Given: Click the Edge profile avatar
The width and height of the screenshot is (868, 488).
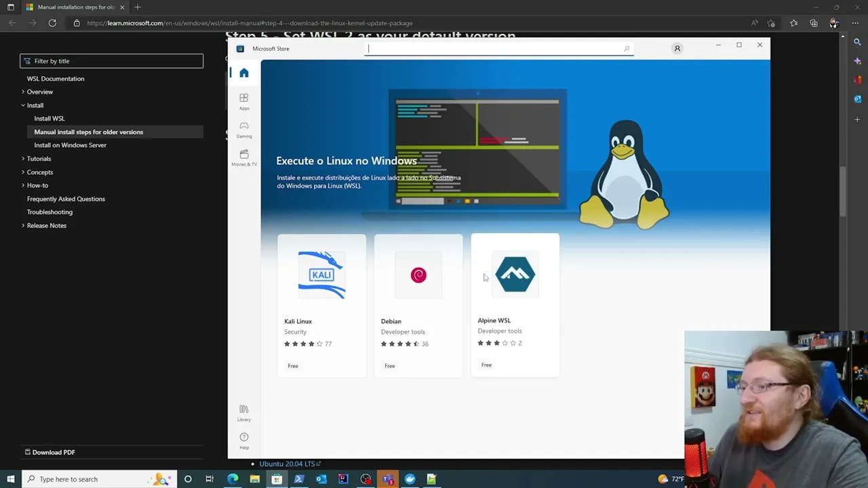Looking at the screenshot, I should [x=834, y=23].
